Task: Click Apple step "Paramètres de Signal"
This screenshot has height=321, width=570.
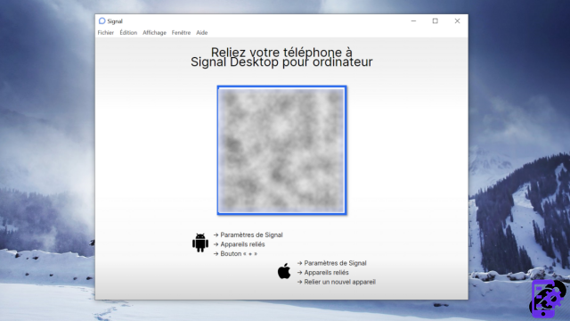Action: click(x=335, y=263)
